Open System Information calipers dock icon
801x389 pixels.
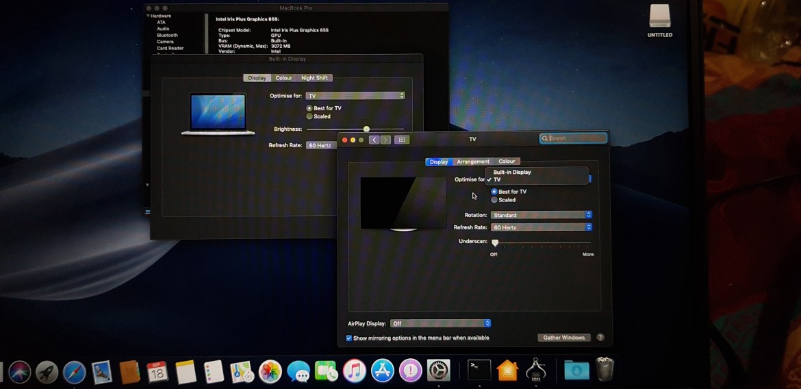coord(536,370)
